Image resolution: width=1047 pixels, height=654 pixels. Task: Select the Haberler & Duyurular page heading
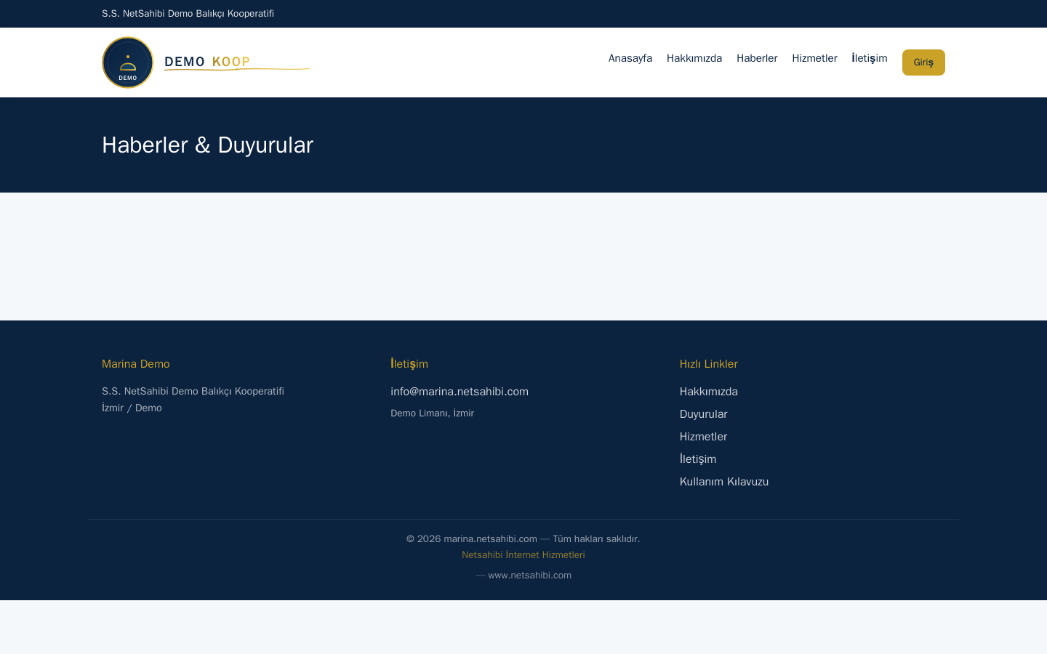(207, 145)
